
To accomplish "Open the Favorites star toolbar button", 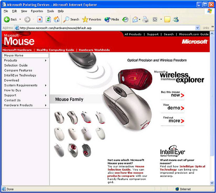I will (x=92, y=19).
